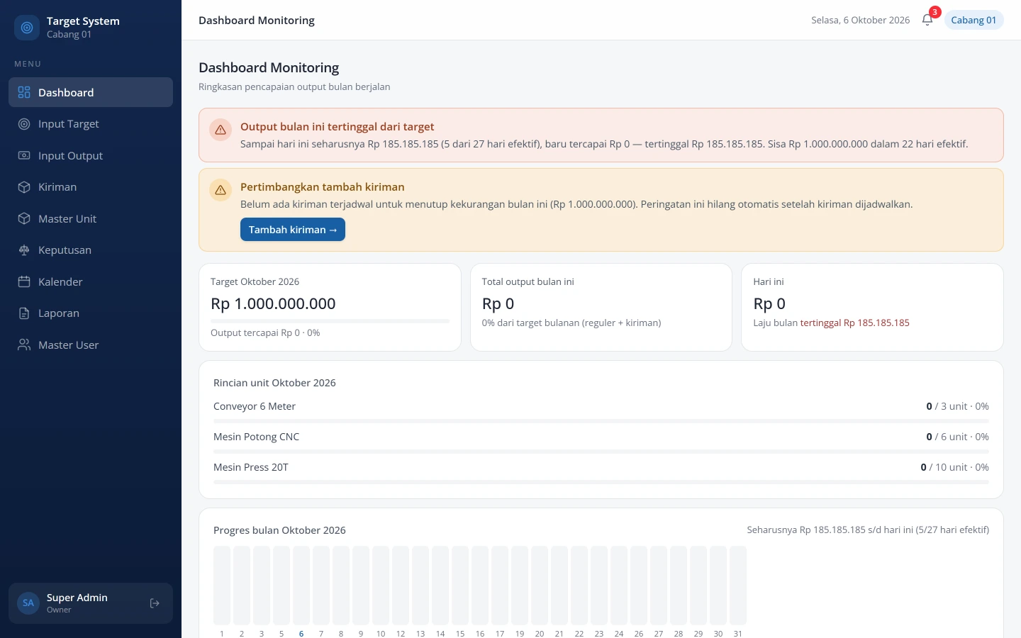Viewport: 1021px width, 638px height.
Task: Click the Conveyor 6 Meter progress bar
Action: [x=601, y=421]
